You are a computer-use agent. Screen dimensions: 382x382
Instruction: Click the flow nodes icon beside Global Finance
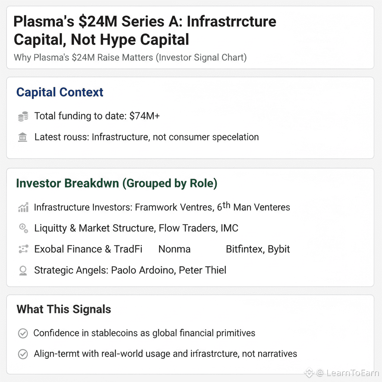point(23,249)
